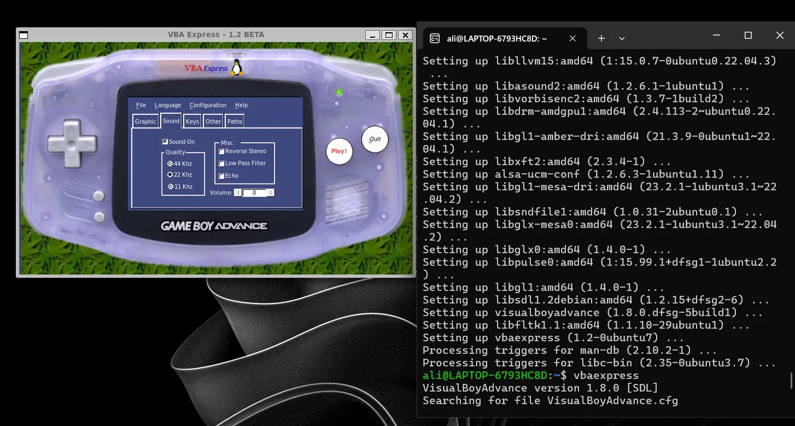Viewport: 795px width, 426px height.
Task: Click the terminal vertical scrollbar
Action: pyautogui.click(x=791, y=380)
